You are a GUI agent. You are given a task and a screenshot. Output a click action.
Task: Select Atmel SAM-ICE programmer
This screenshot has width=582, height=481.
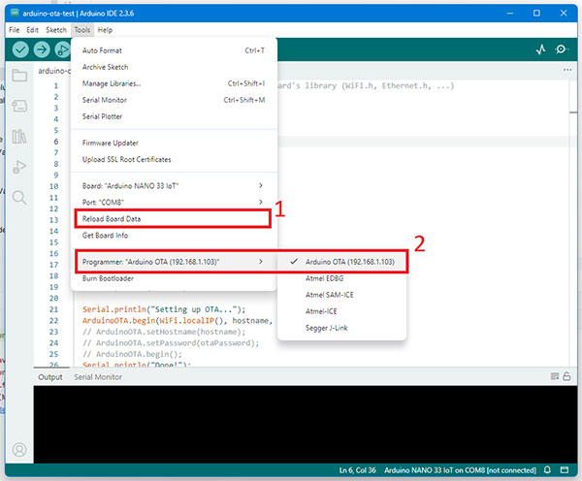click(x=341, y=295)
